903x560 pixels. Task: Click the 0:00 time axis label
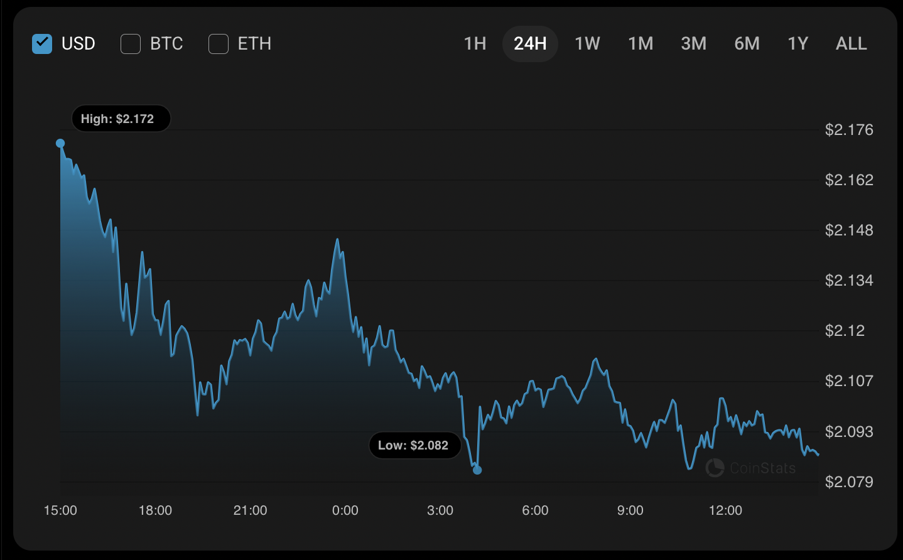click(345, 510)
